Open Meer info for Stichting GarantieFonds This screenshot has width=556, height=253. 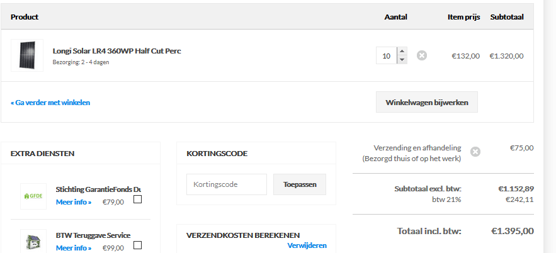click(x=74, y=202)
